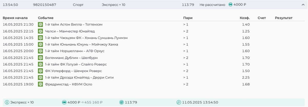Image resolution: width=308 pixels, height=107 pixels.
Task: Open ФК Голуэй – Слайго Роверс event
Action: click(x=76, y=64)
